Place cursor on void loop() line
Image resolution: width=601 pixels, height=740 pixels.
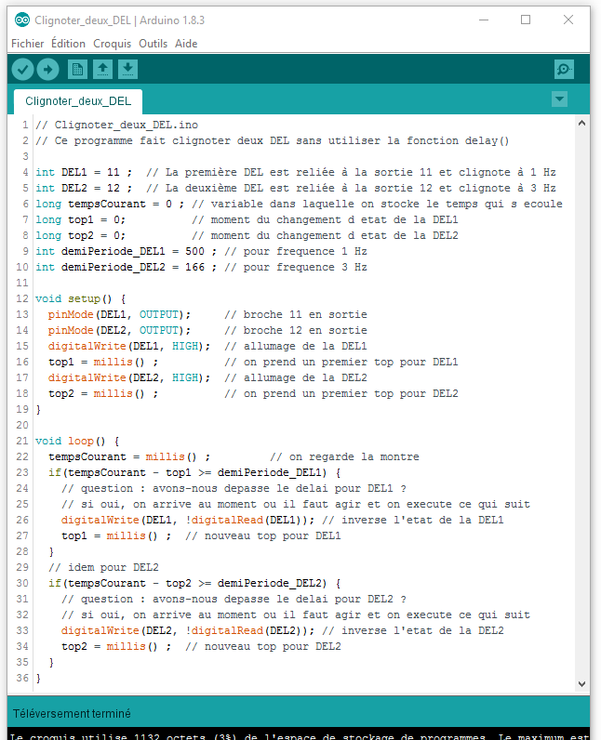pos(77,441)
